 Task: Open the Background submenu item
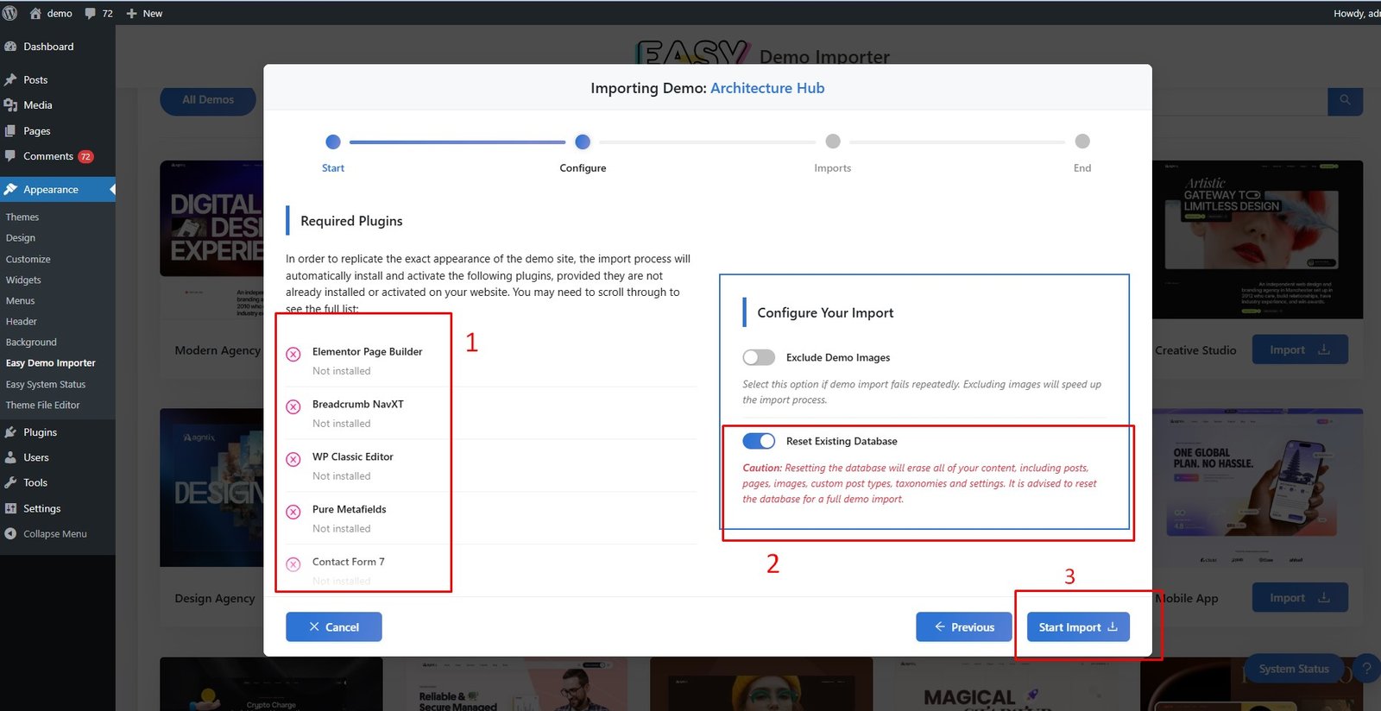31,342
